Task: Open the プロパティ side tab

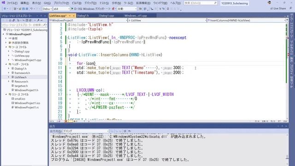Action: point(292,70)
